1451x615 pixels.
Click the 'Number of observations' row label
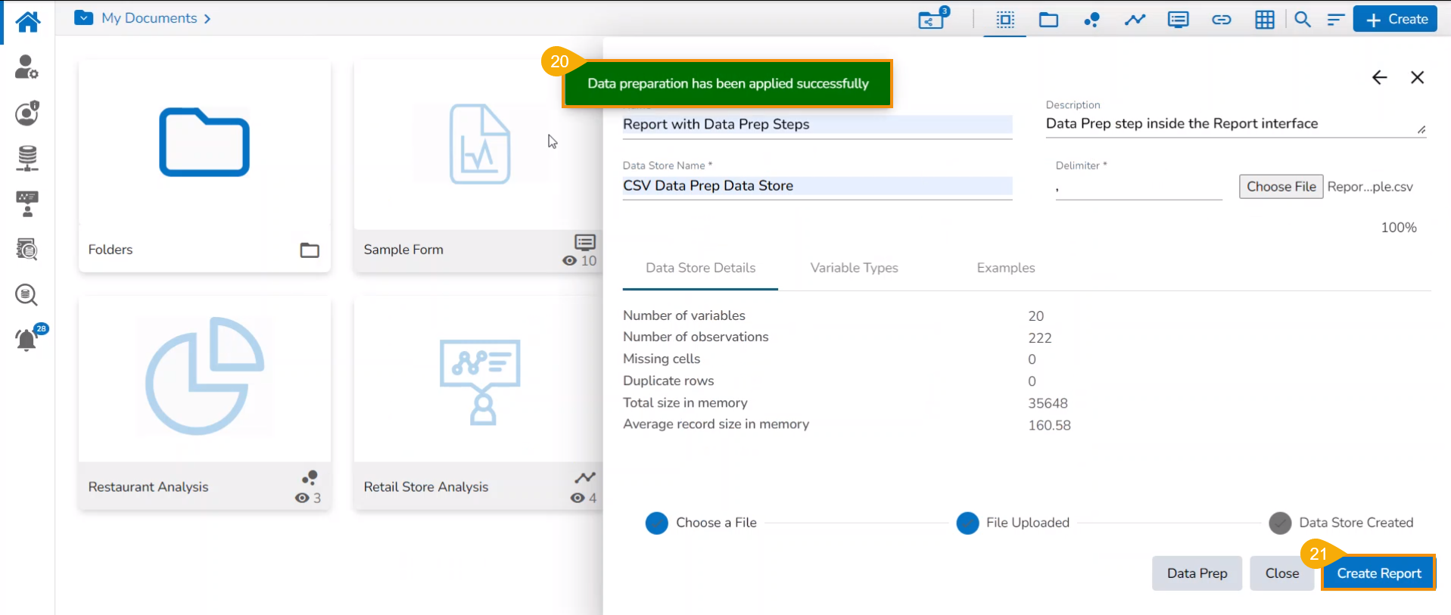click(696, 337)
